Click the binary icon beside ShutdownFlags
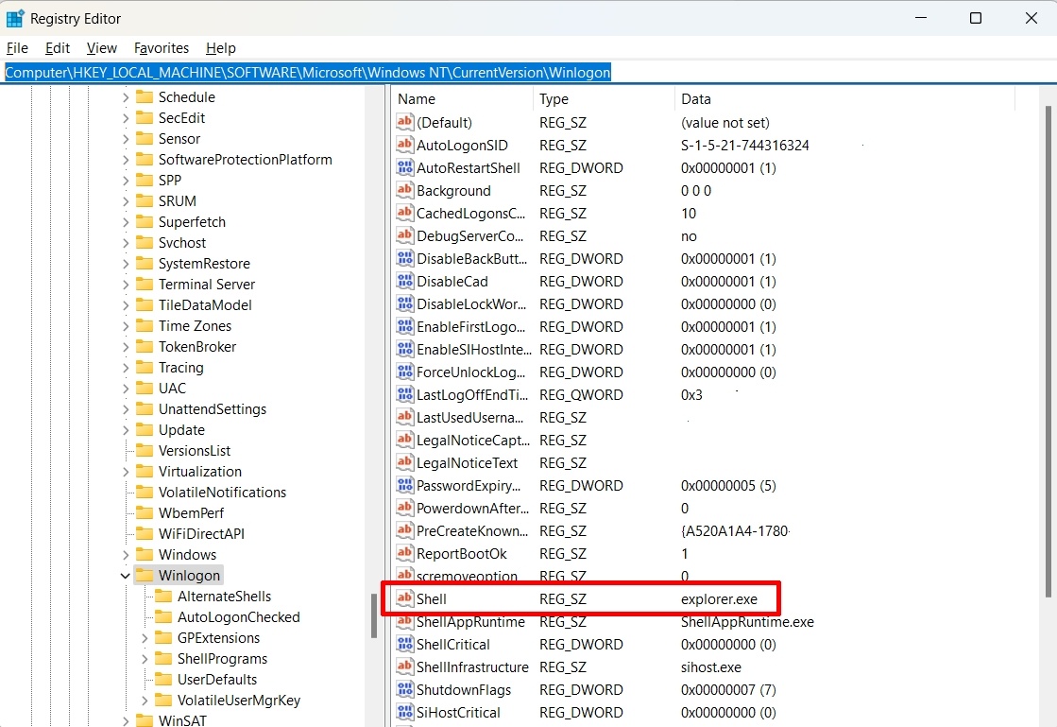The height and width of the screenshot is (727, 1057). [x=404, y=690]
